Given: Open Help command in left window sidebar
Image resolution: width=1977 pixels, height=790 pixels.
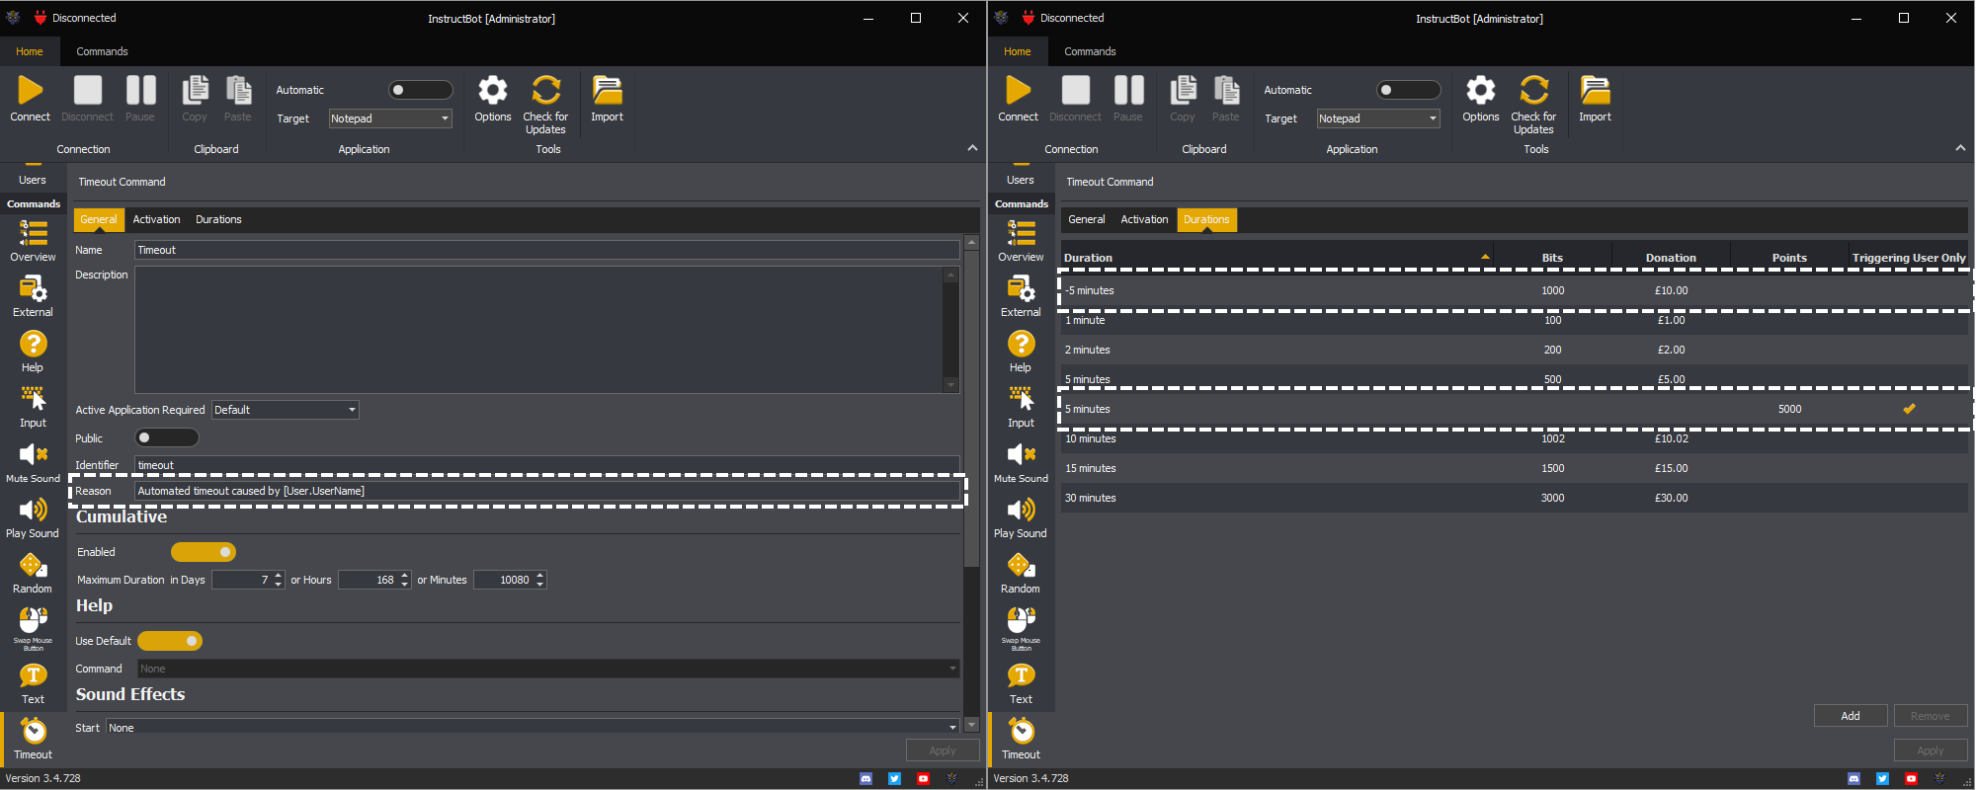Looking at the screenshot, I should pyautogui.click(x=33, y=352).
